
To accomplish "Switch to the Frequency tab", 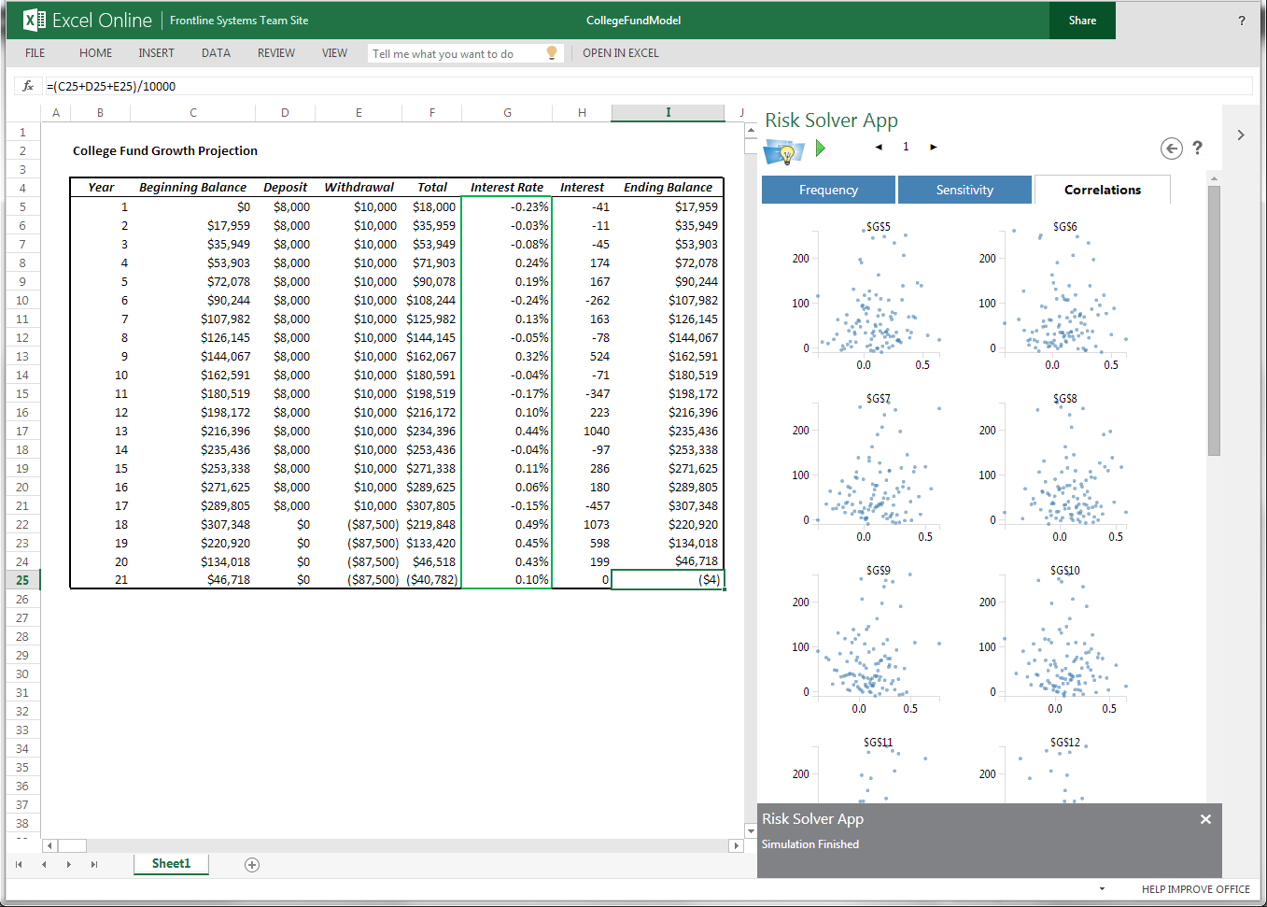I will (828, 190).
